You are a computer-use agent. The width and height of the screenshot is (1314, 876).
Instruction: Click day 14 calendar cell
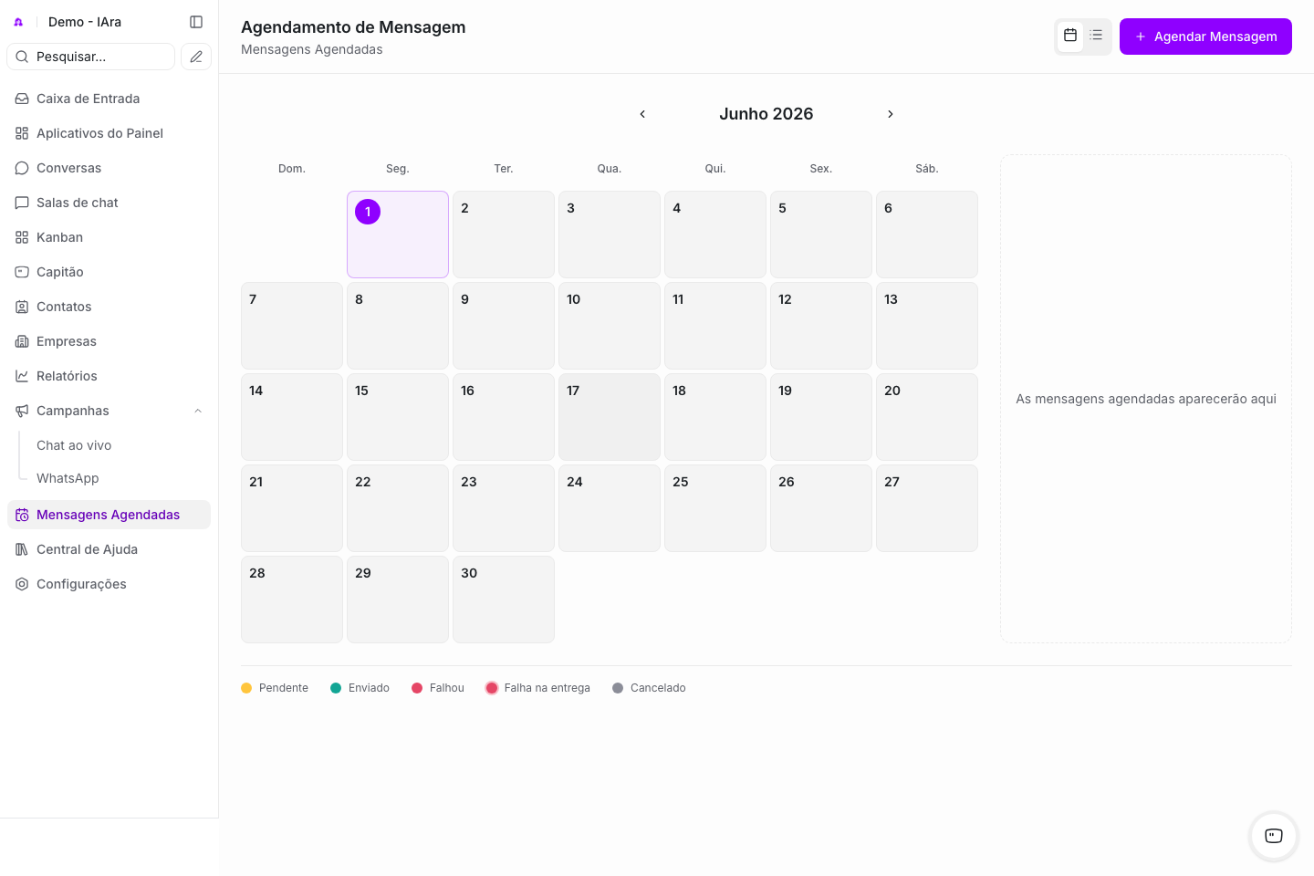292,417
